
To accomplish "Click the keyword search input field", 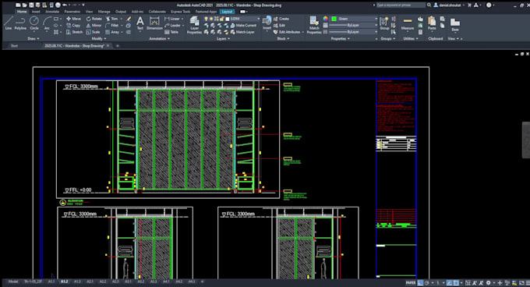I will (401, 5).
